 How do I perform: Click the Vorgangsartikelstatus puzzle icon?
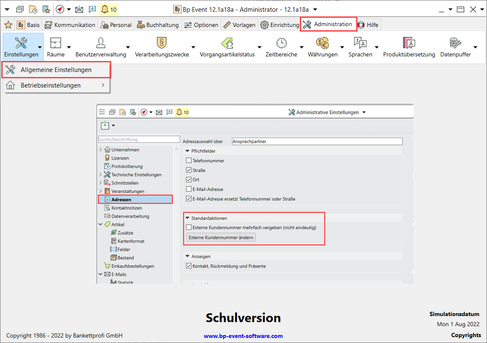227,43
